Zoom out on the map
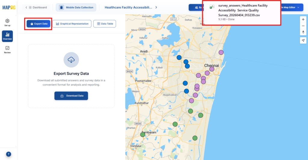Screen dimensions: 308x160 303,26
